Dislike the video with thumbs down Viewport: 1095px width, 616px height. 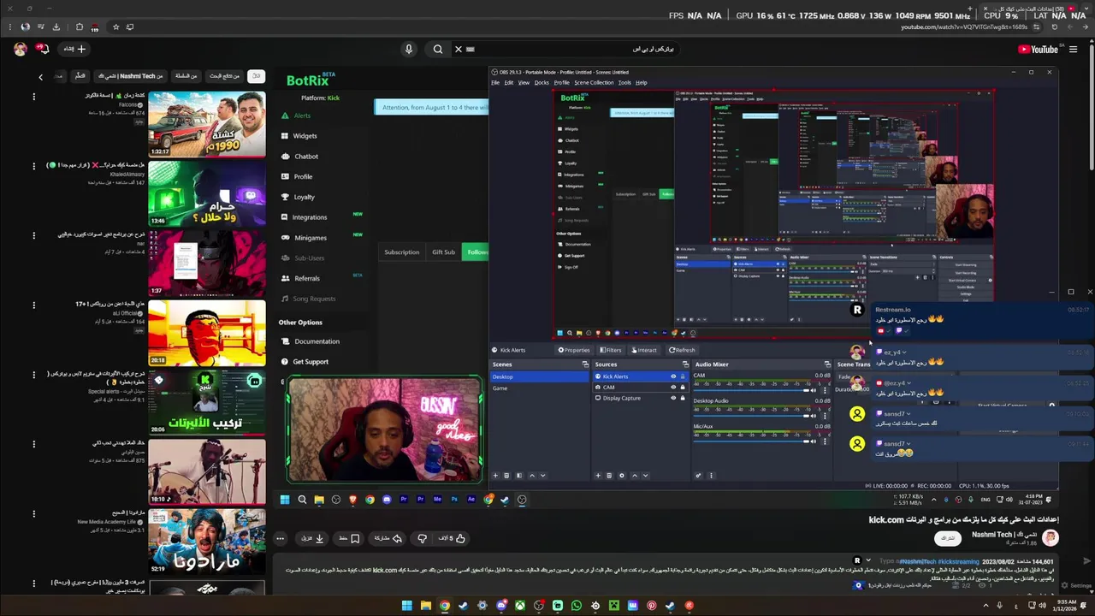422,538
